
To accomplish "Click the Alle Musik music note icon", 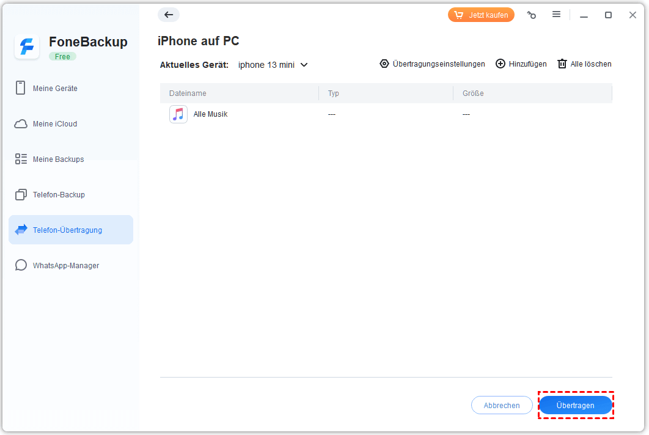I will tap(178, 114).
